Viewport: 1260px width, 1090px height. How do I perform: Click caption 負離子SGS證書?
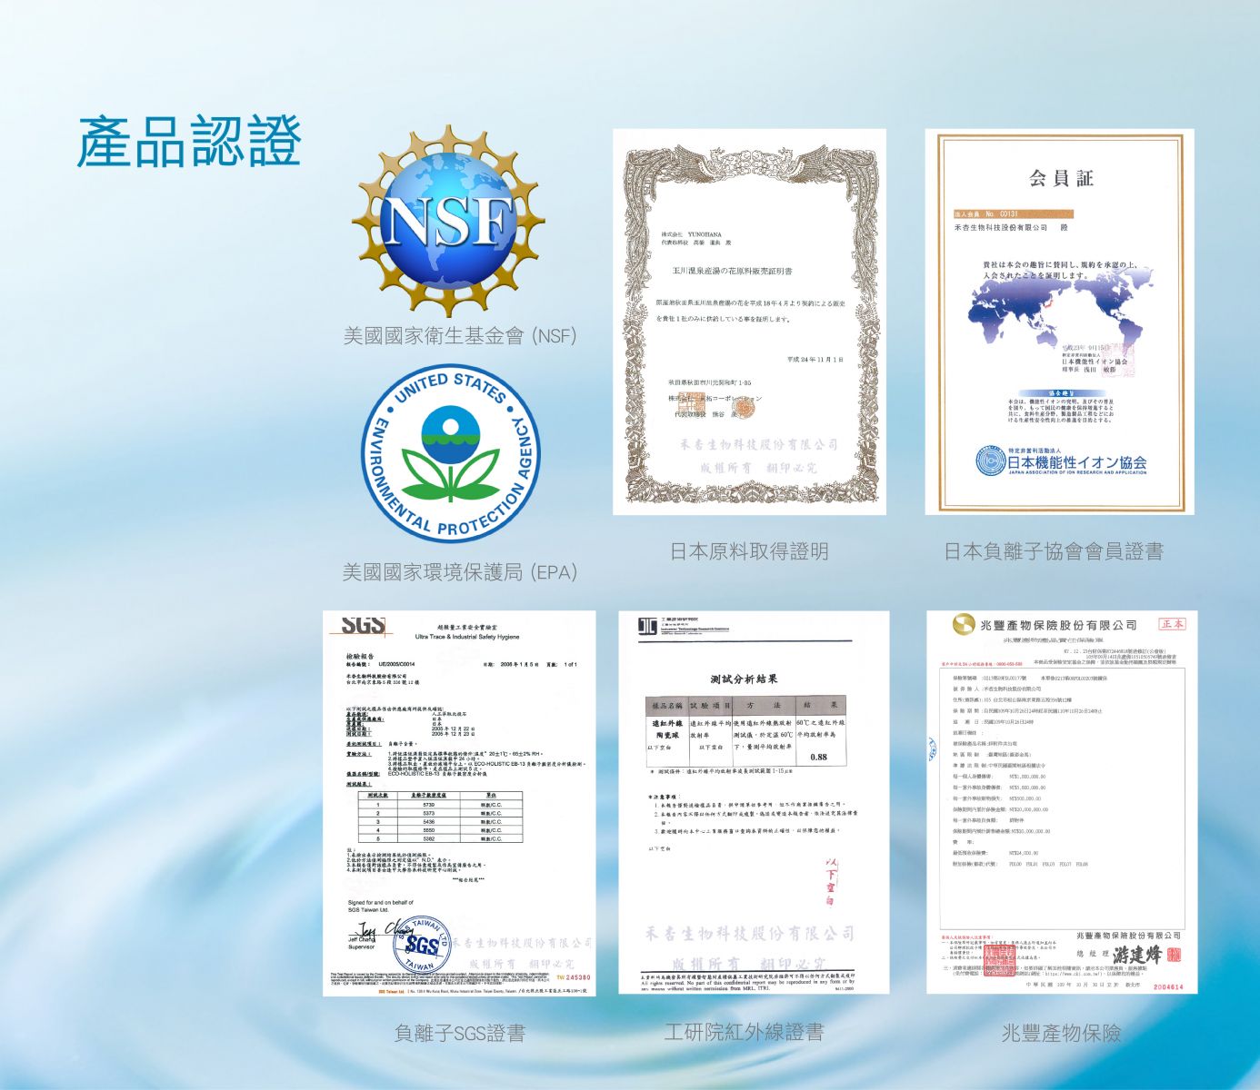459,1033
